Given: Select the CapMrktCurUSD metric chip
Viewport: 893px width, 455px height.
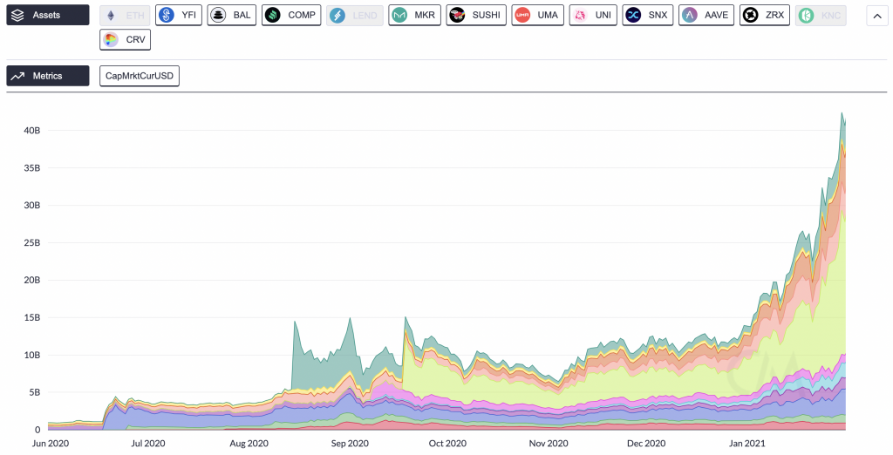Looking at the screenshot, I should point(140,76).
